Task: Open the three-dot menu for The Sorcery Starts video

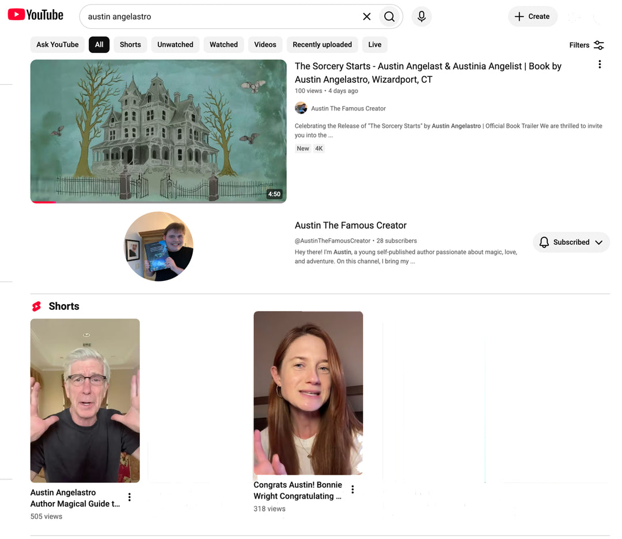Action: point(600,64)
